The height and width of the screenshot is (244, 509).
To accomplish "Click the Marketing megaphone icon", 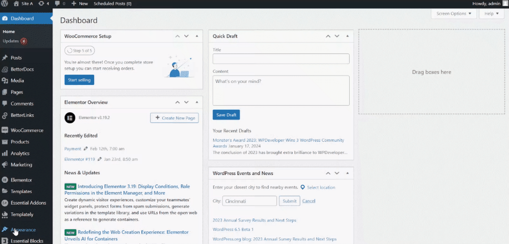I will click(5, 165).
